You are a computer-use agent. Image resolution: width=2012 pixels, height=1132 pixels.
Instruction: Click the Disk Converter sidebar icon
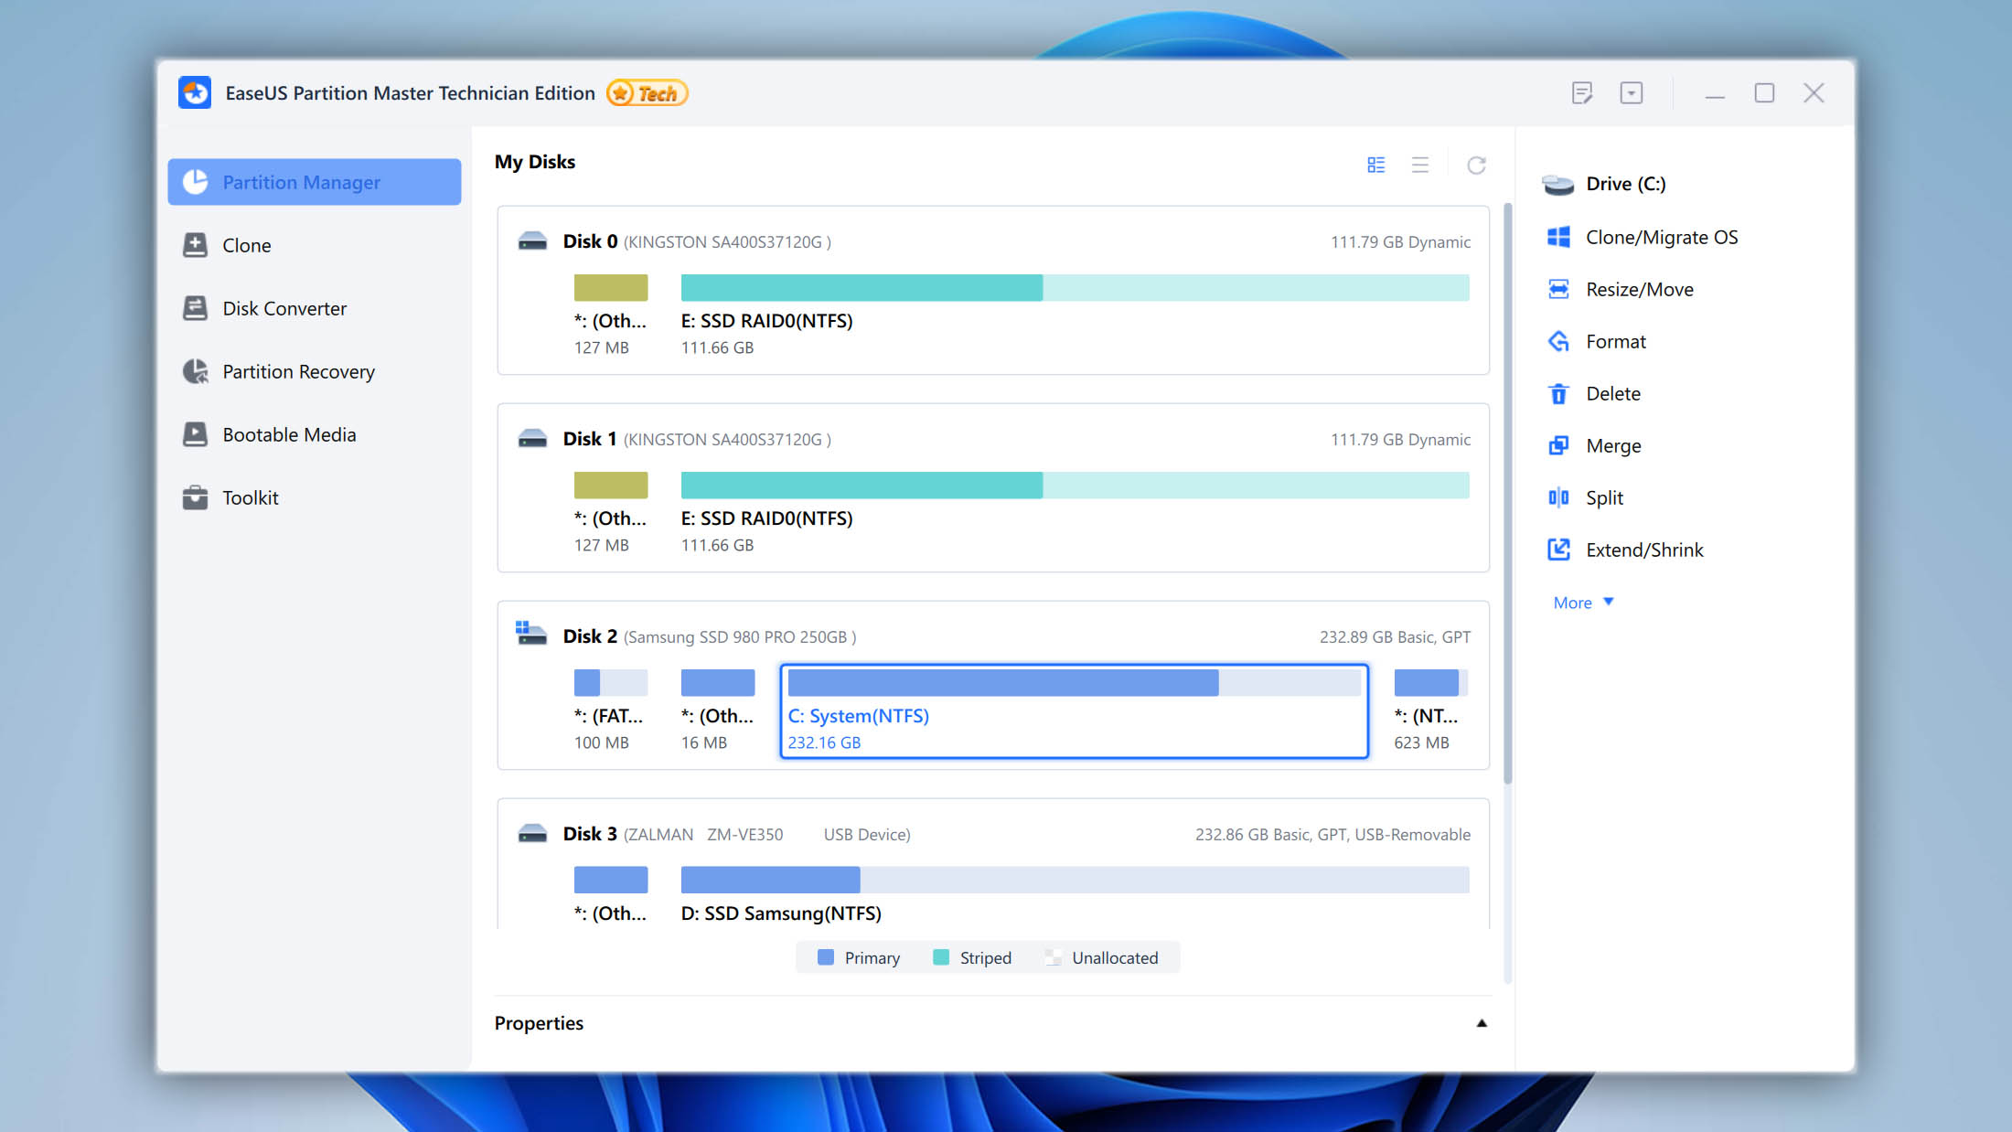coord(195,308)
